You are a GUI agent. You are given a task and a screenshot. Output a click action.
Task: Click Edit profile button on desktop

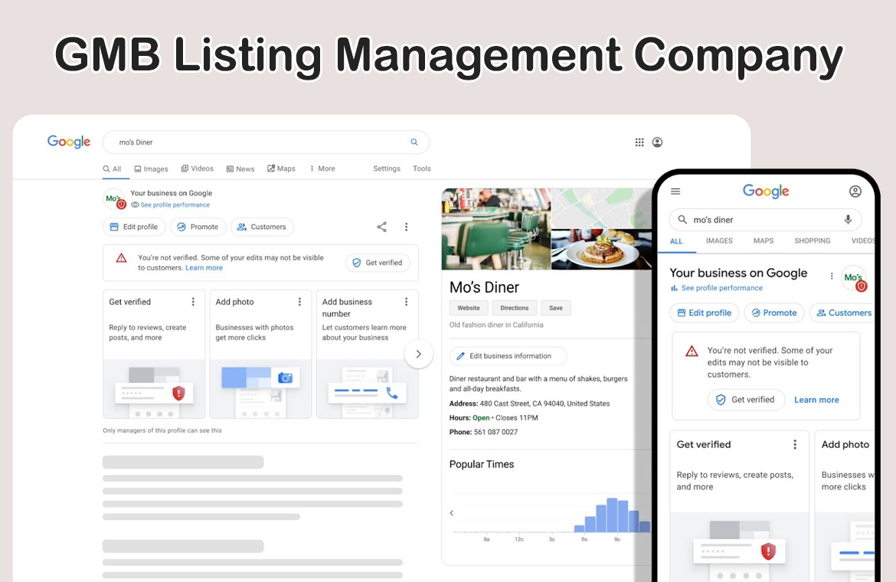pyautogui.click(x=134, y=227)
